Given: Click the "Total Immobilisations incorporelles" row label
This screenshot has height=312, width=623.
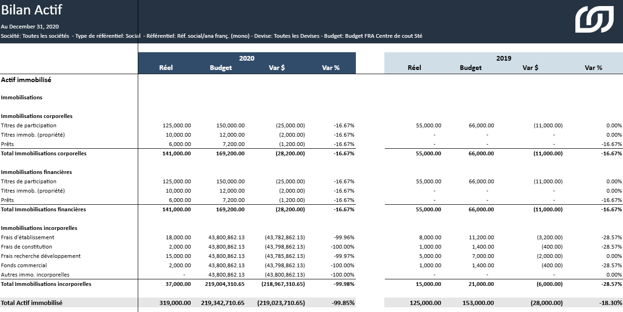Looking at the screenshot, I should pyautogui.click(x=46, y=284).
